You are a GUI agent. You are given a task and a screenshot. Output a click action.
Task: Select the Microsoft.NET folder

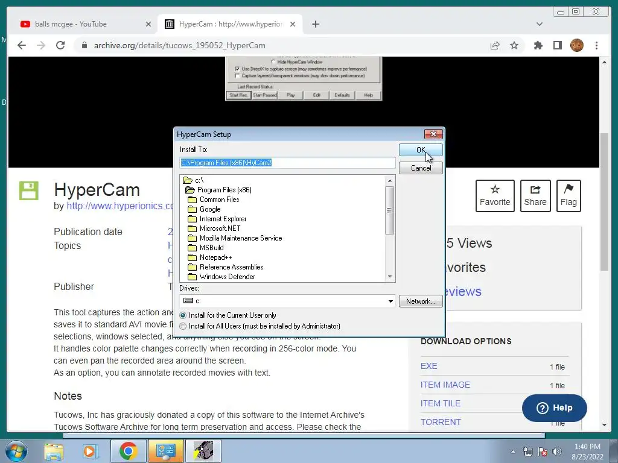(214, 228)
